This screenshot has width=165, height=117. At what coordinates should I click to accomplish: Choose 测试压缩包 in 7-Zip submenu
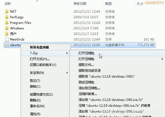[x=86, y=82]
